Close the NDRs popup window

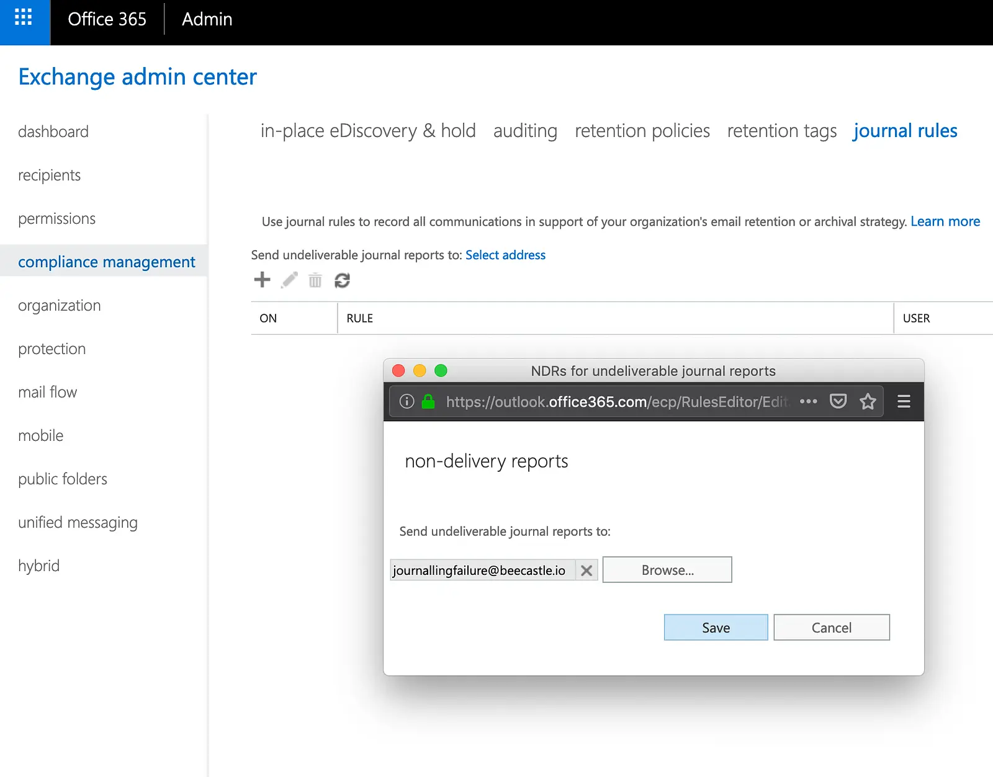pos(399,370)
